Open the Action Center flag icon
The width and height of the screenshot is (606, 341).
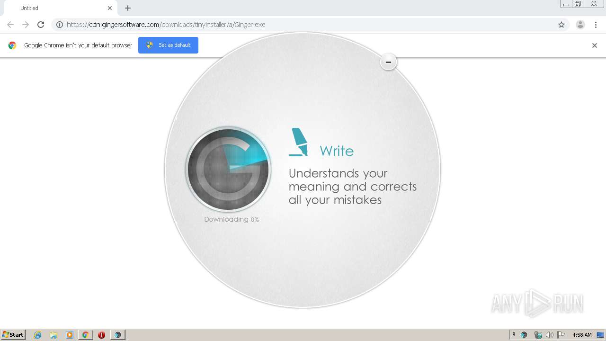pyautogui.click(x=561, y=335)
